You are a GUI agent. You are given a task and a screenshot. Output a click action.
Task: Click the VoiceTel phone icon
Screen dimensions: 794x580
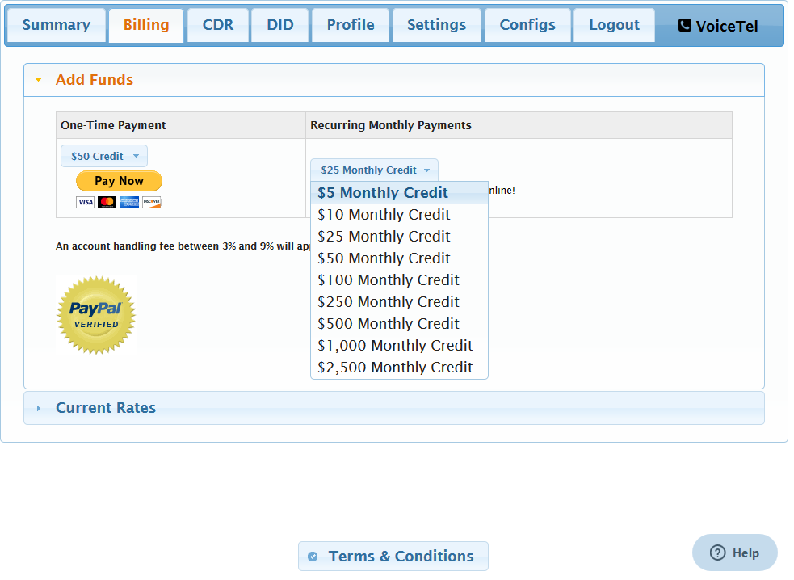click(685, 25)
